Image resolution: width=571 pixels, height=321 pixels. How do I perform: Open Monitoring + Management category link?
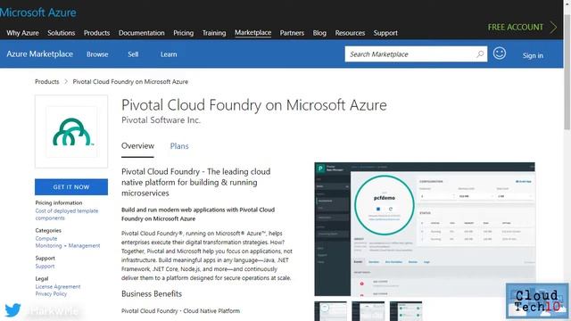point(68,246)
